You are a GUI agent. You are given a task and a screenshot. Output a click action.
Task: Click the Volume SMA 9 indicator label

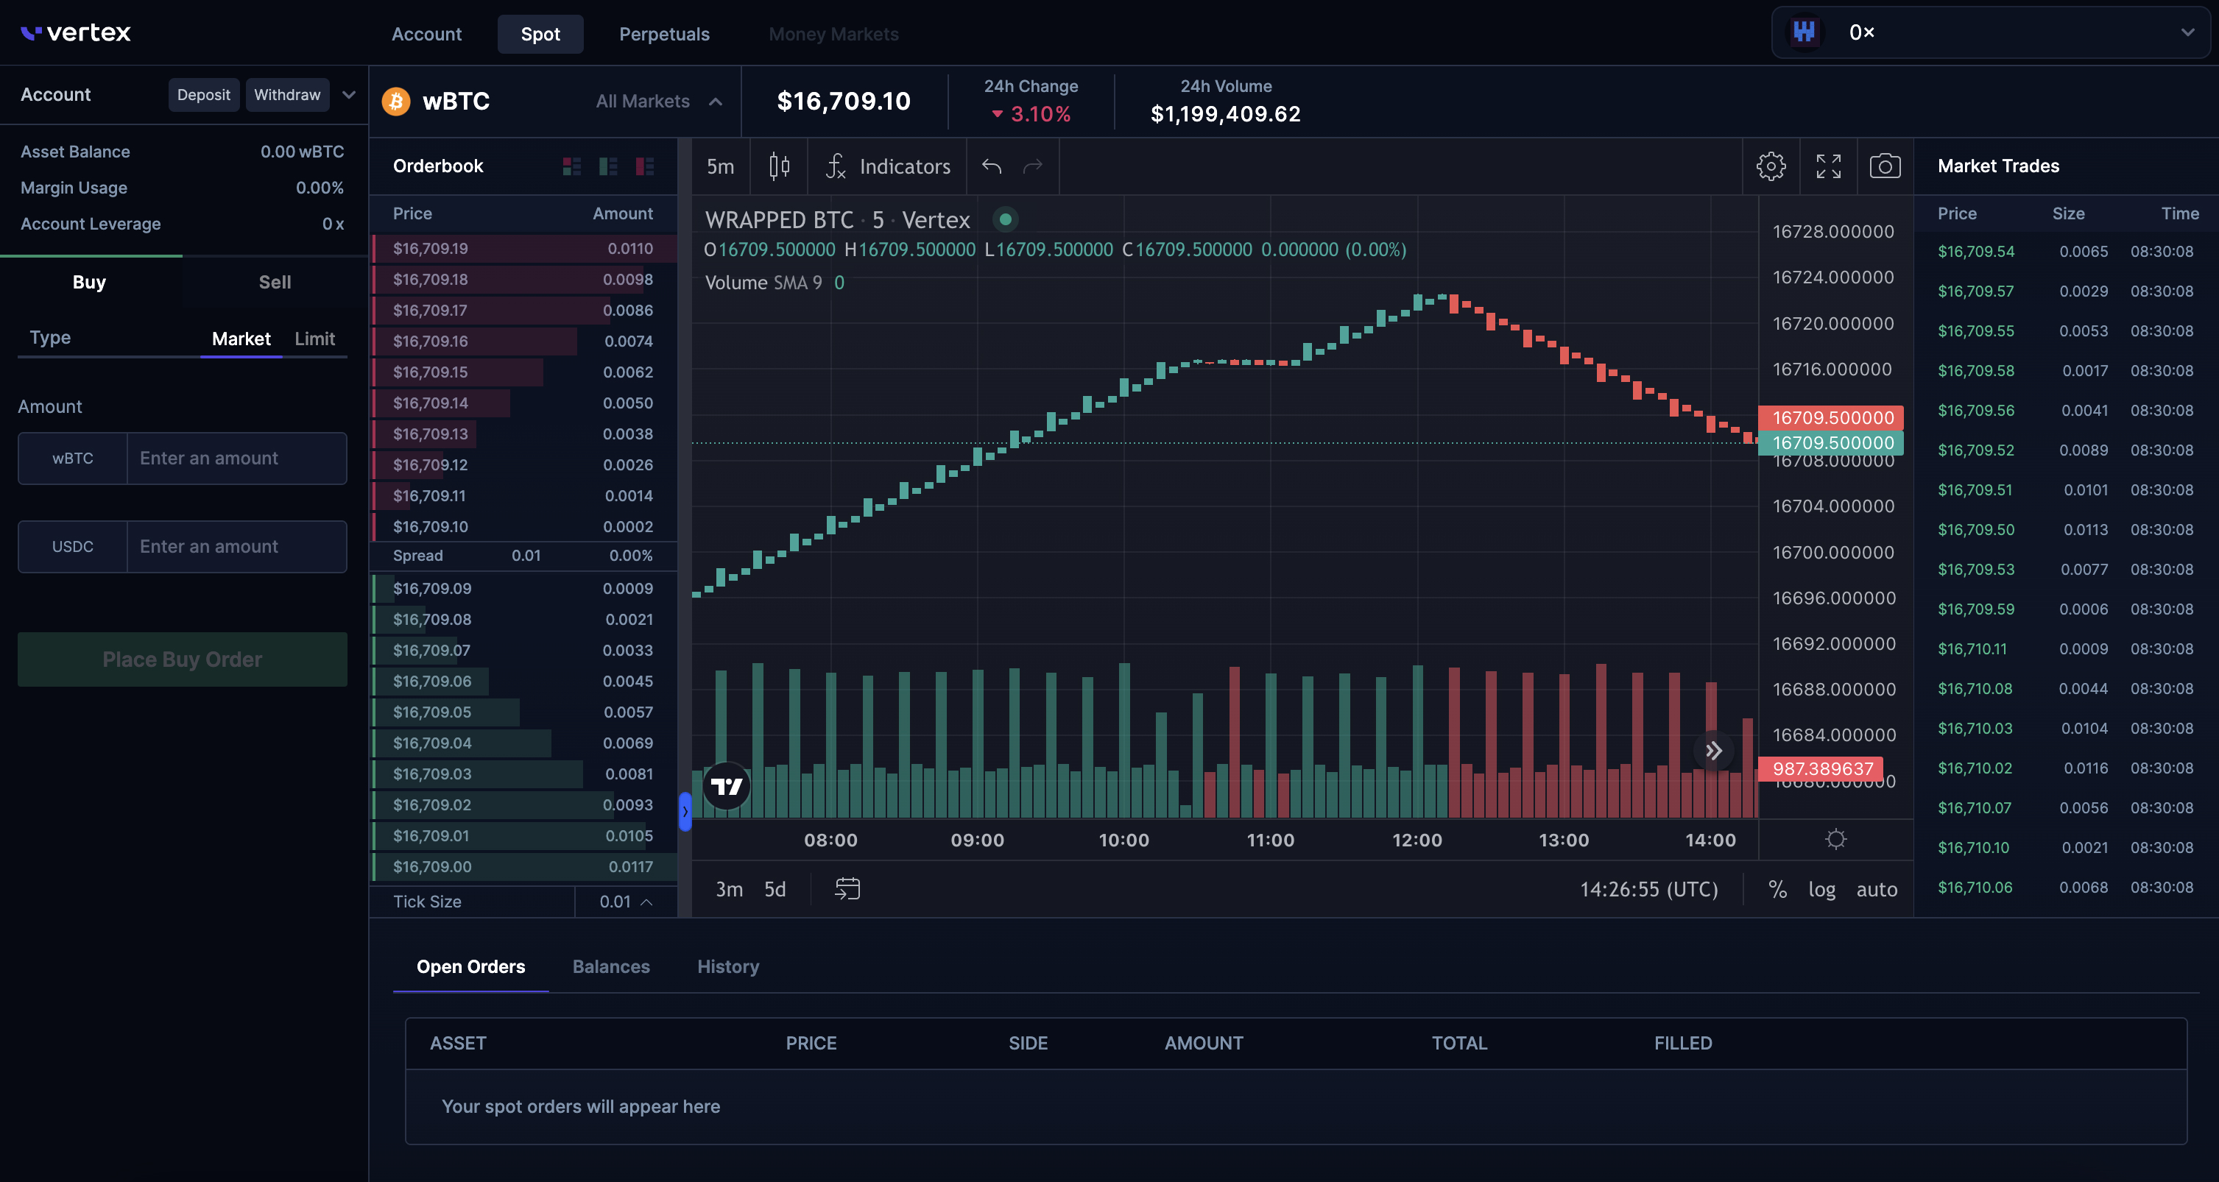point(763,283)
